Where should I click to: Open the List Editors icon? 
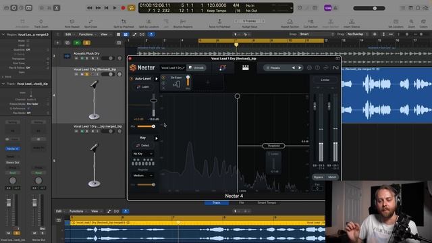(x=403, y=8)
